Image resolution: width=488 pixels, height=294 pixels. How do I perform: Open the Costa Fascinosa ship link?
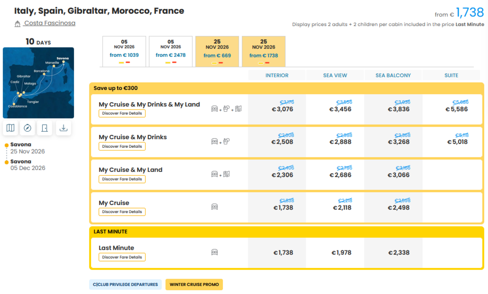tap(50, 23)
